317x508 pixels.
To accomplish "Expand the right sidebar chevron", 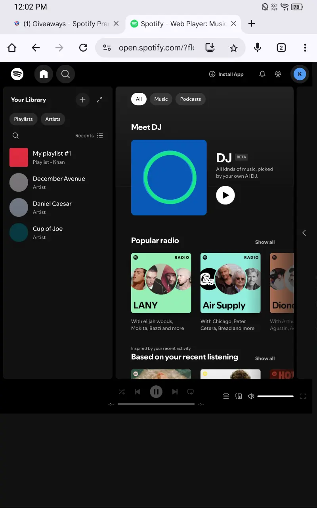I will (304, 233).
